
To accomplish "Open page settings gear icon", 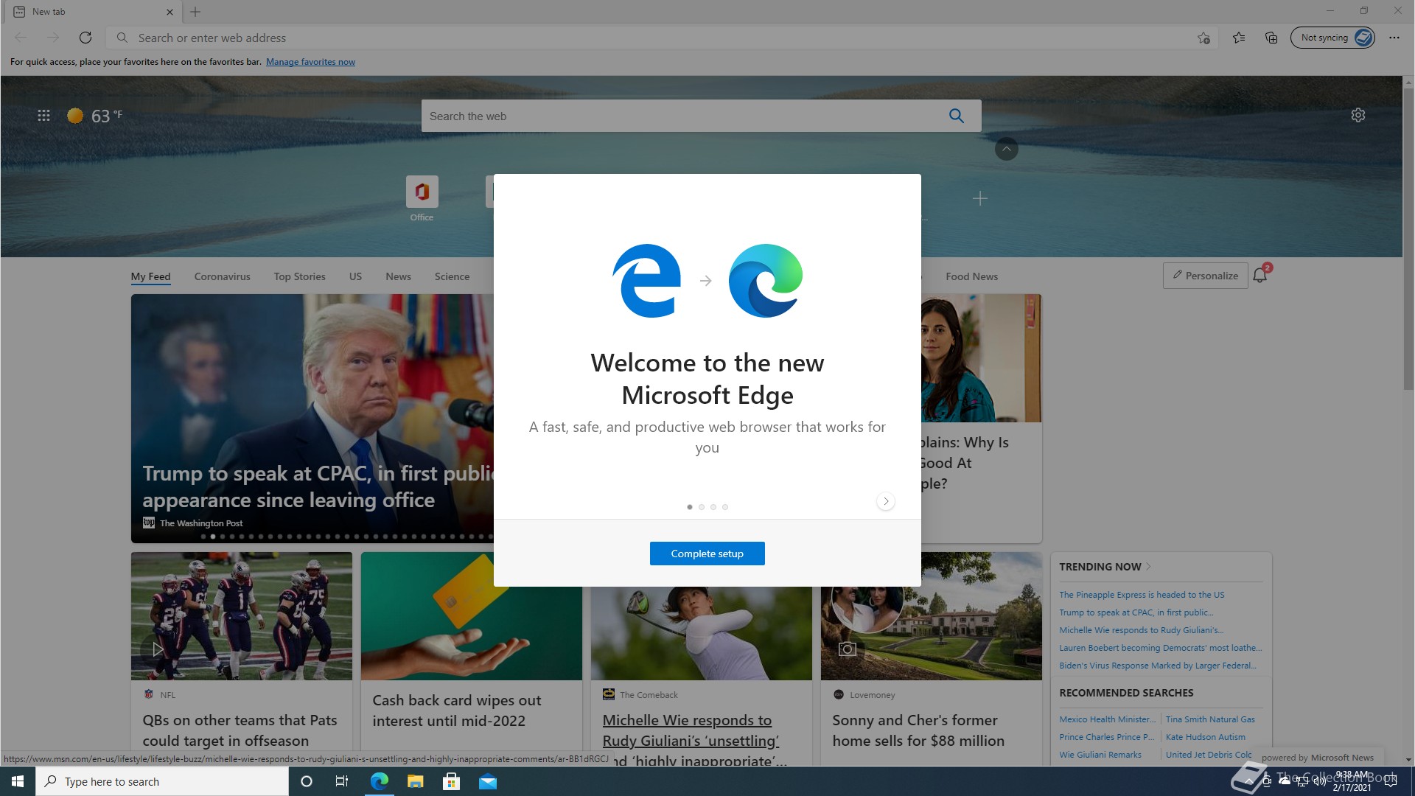I will (1358, 116).
